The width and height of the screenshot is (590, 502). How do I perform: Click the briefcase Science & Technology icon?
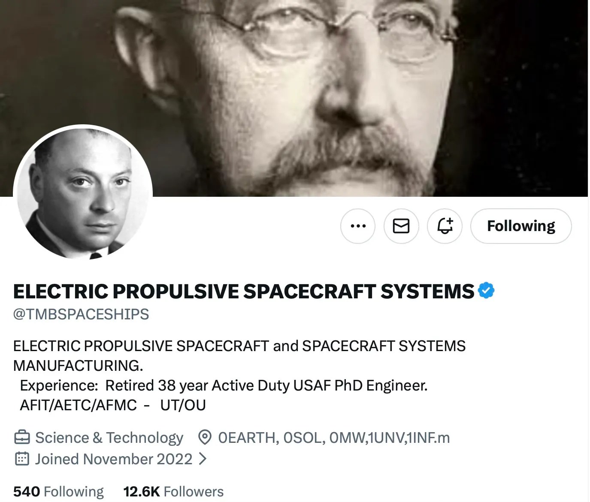(22, 438)
